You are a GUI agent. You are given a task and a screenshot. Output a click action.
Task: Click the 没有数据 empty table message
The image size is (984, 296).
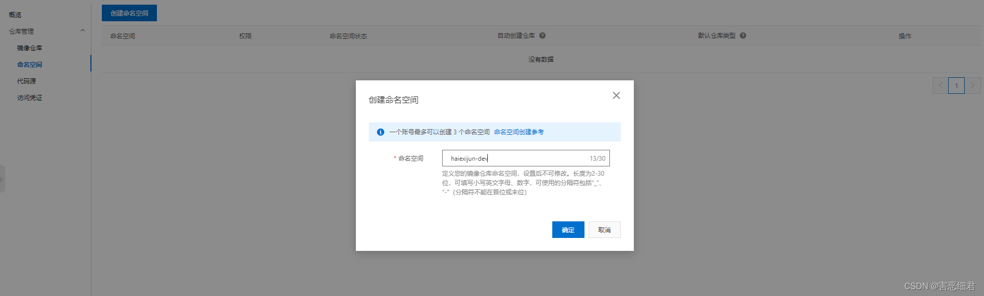541,59
